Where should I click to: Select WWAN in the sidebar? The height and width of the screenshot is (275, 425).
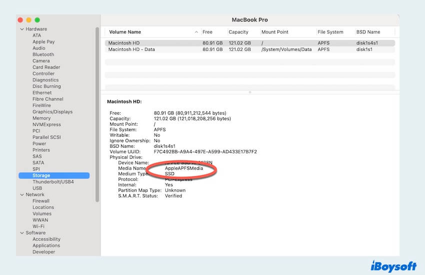[x=40, y=220]
